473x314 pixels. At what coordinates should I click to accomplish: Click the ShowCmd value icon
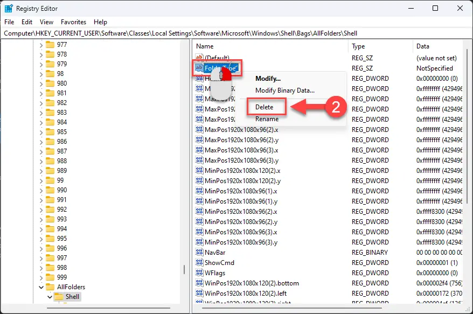[x=199, y=262]
